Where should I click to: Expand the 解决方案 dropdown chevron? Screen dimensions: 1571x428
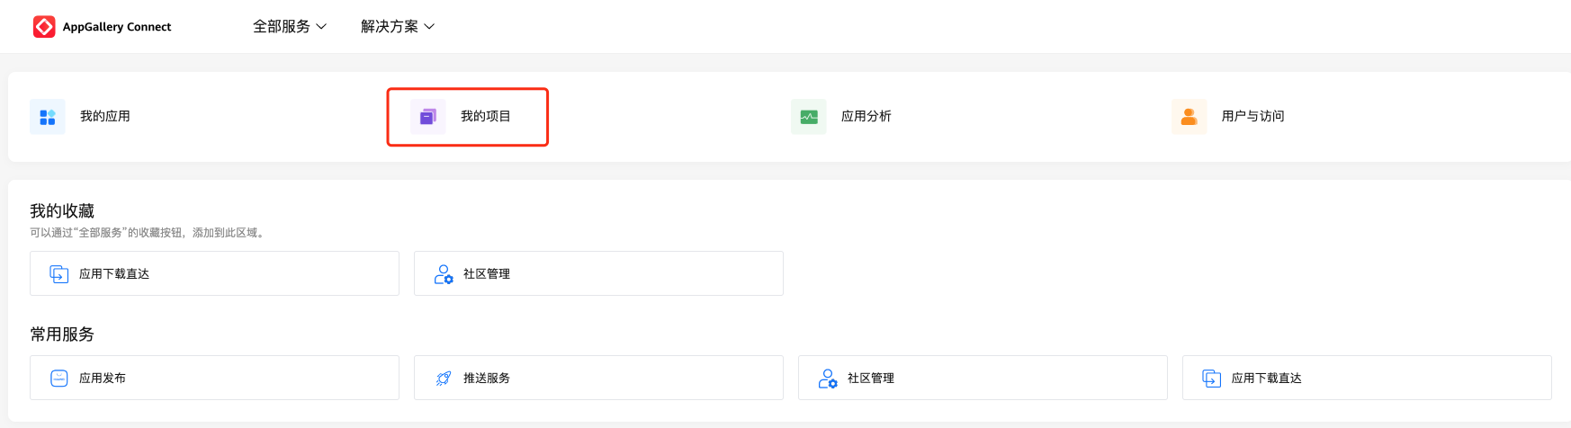pyautogui.click(x=429, y=27)
